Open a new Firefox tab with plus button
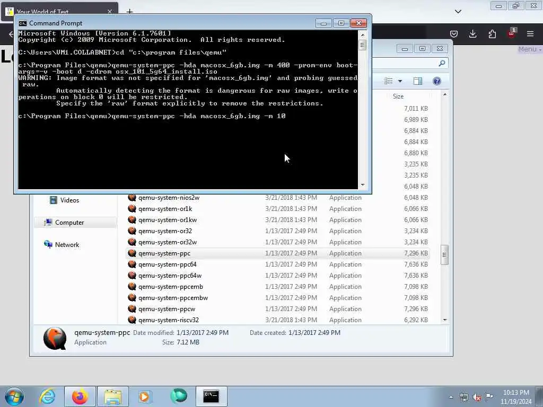Screen dimensions: 543x407 [x=129, y=12]
